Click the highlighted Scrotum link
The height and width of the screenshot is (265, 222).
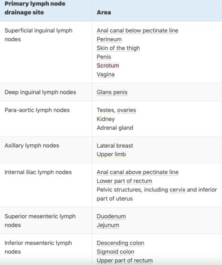[x=108, y=66]
